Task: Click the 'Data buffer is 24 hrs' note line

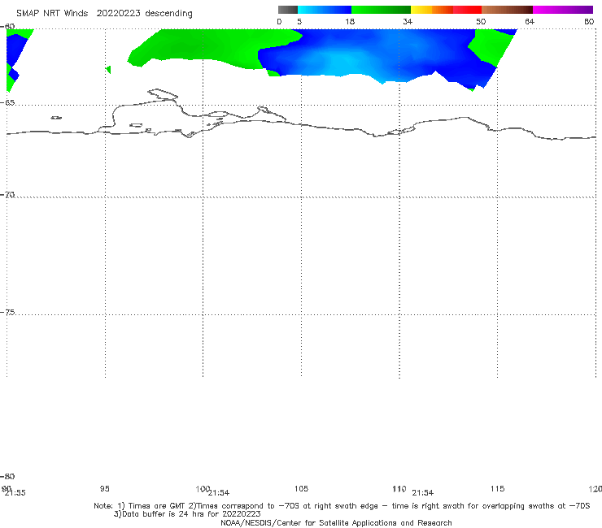Action: click(187, 514)
